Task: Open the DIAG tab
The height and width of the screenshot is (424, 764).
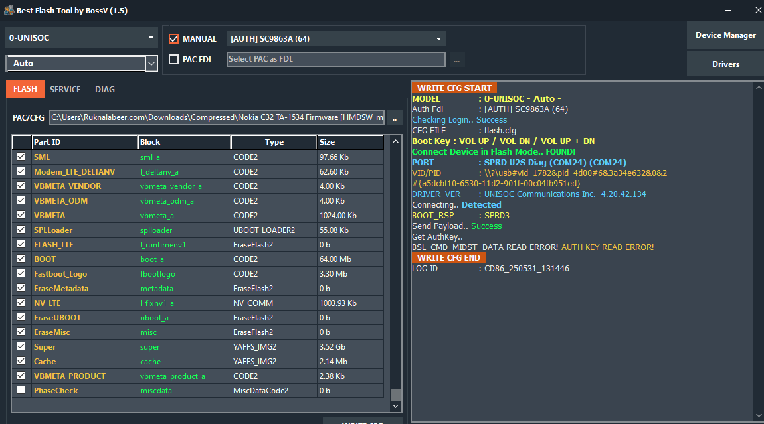Action: coord(105,89)
